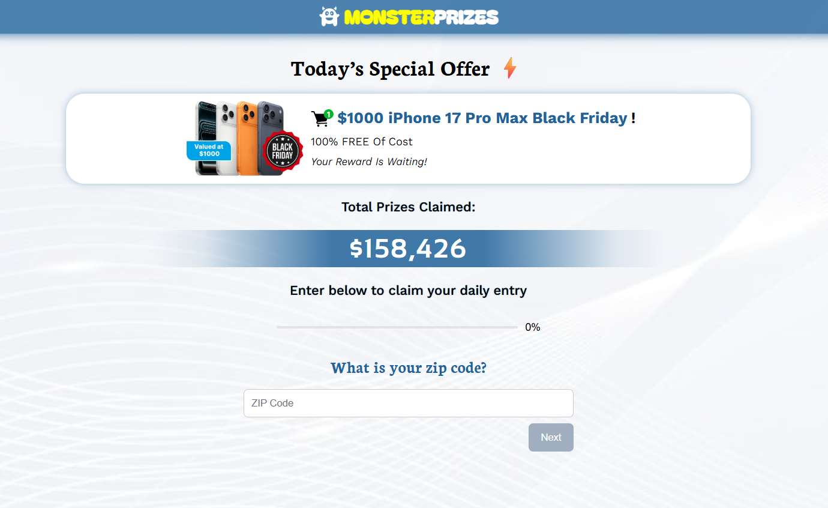Click the Next button
The height and width of the screenshot is (508, 828).
pyautogui.click(x=551, y=437)
